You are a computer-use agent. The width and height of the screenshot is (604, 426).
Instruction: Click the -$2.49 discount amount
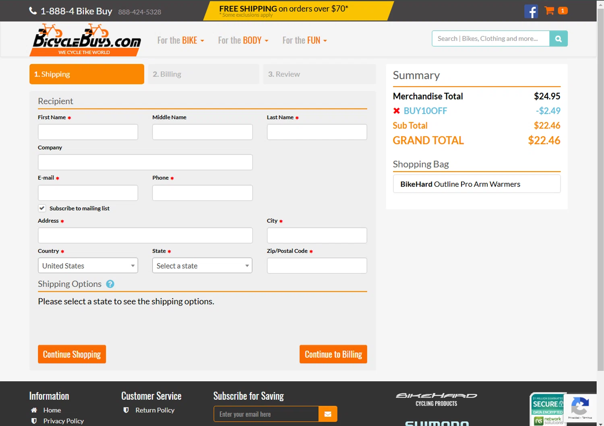coord(548,111)
